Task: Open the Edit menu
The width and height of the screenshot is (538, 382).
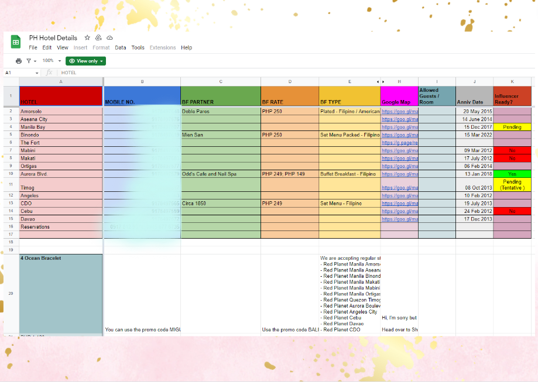Action: click(47, 47)
